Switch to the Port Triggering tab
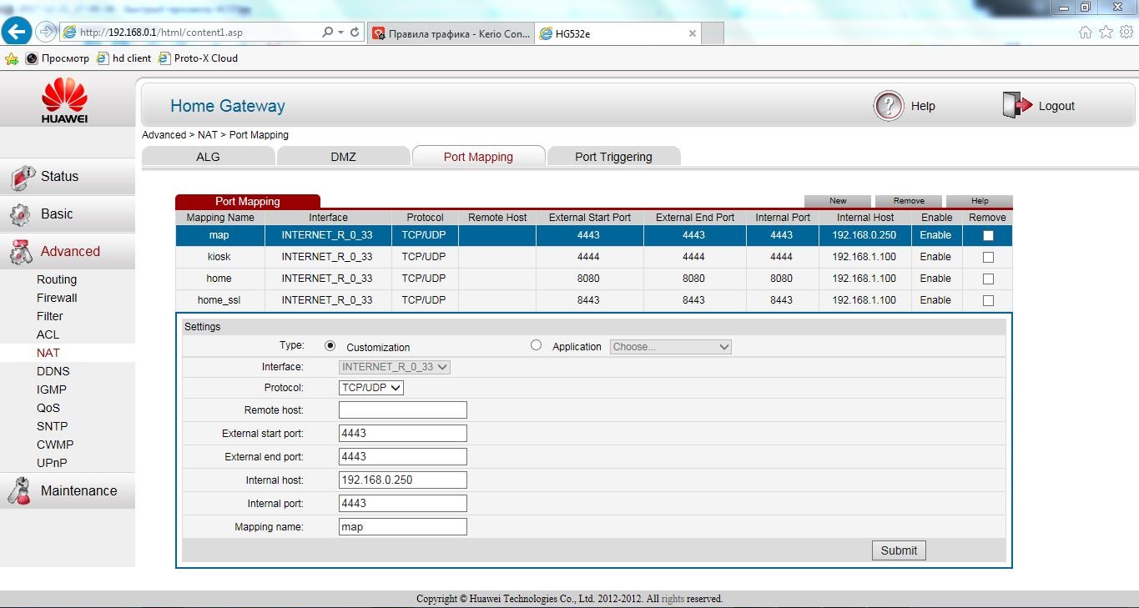The height and width of the screenshot is (608, 1139). tap(613, 157)
